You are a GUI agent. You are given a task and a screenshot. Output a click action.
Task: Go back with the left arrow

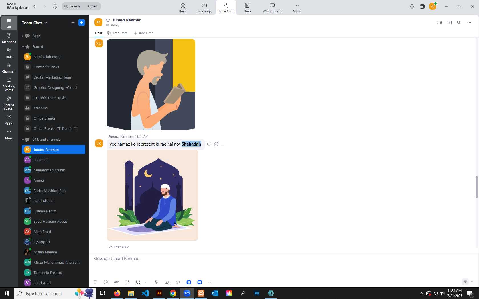34,6
